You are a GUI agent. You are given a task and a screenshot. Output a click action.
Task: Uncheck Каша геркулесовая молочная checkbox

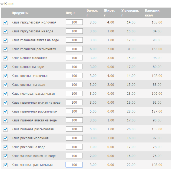5,23
